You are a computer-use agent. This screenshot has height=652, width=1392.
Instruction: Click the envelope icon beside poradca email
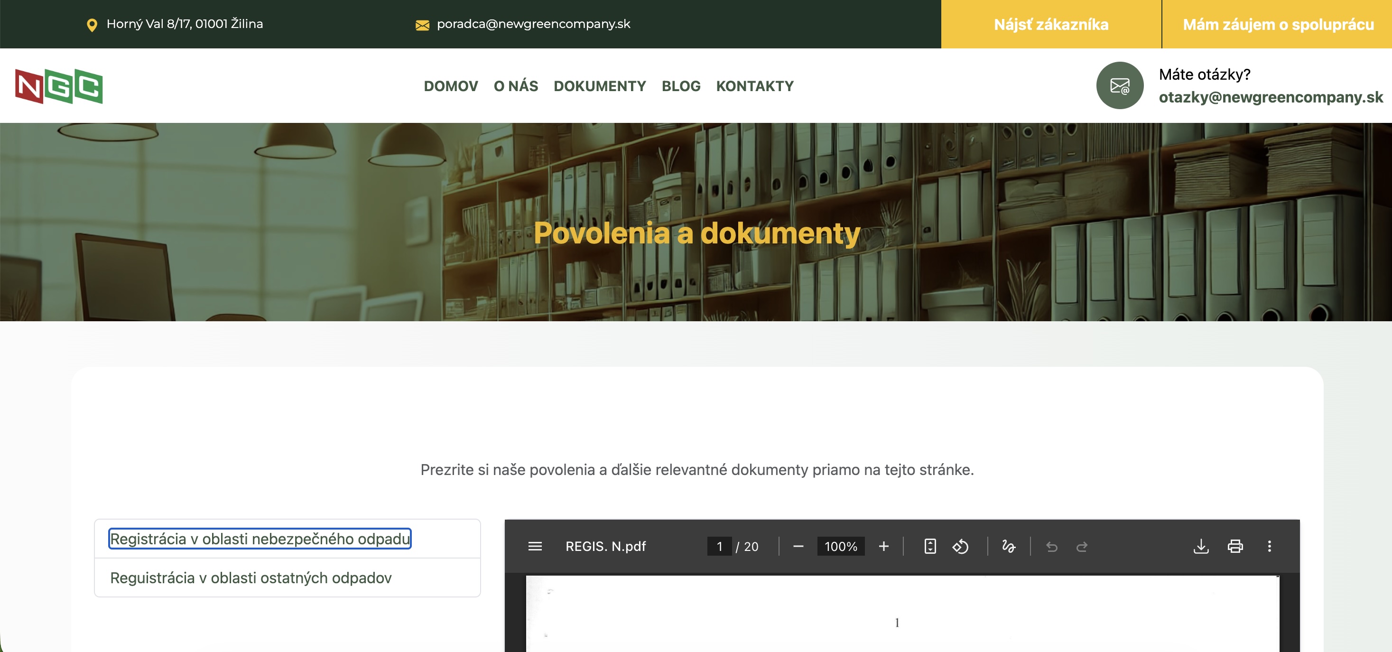[x=422, y=25]
